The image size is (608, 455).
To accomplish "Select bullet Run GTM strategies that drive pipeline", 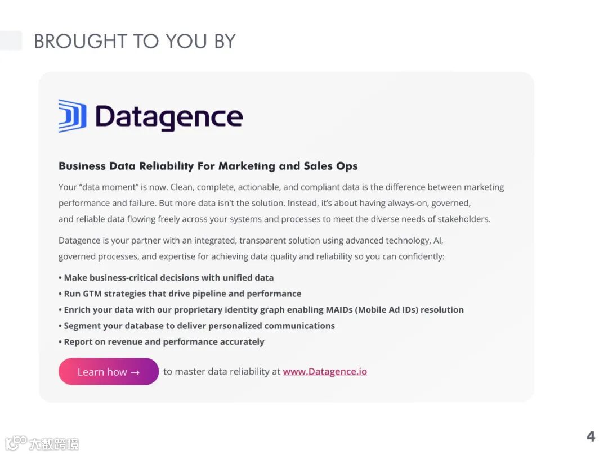I will [x=180, y=294].
